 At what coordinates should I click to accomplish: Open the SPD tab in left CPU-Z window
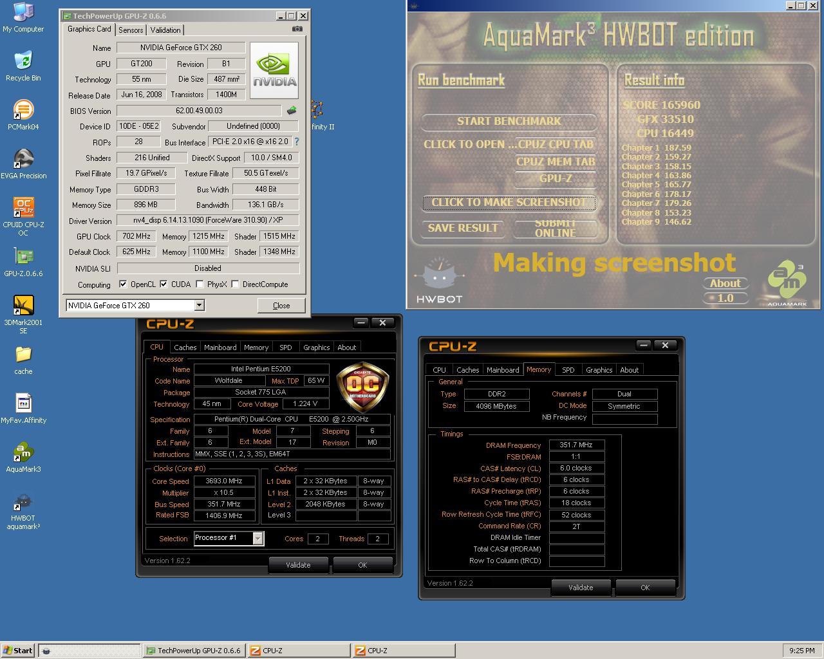tap(285, 348)
